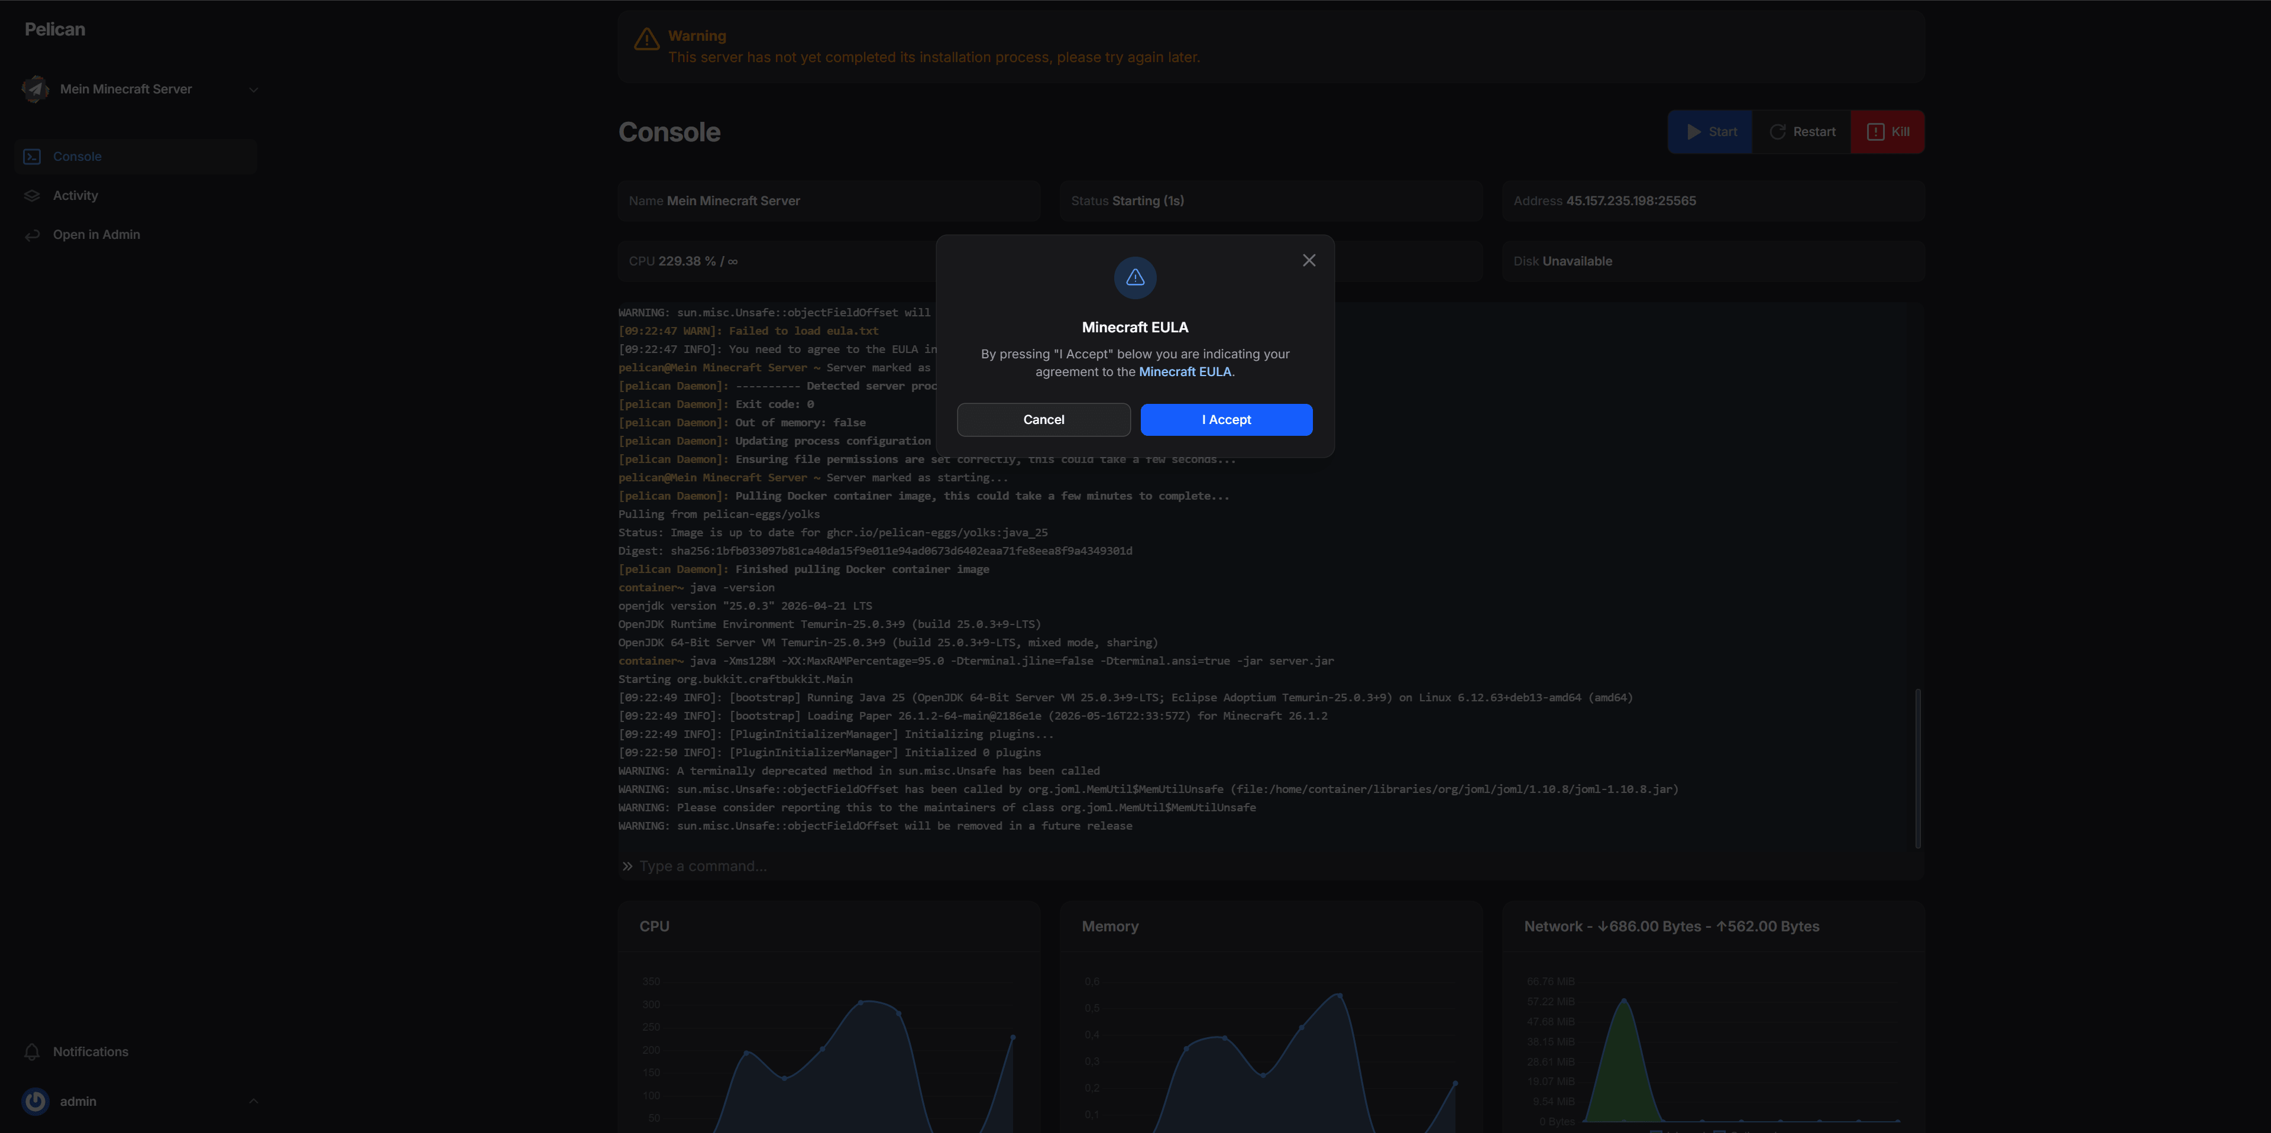2271x1133 pixels.
Task: Click the Initialized 0 plugins log line
Action: tap(830, 752)
